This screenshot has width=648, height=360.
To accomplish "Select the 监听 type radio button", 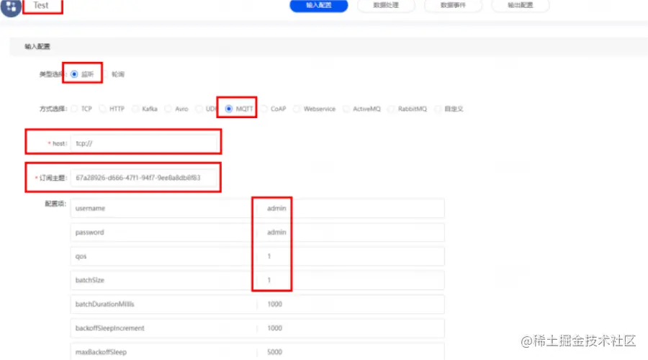I will click(74, 74).
